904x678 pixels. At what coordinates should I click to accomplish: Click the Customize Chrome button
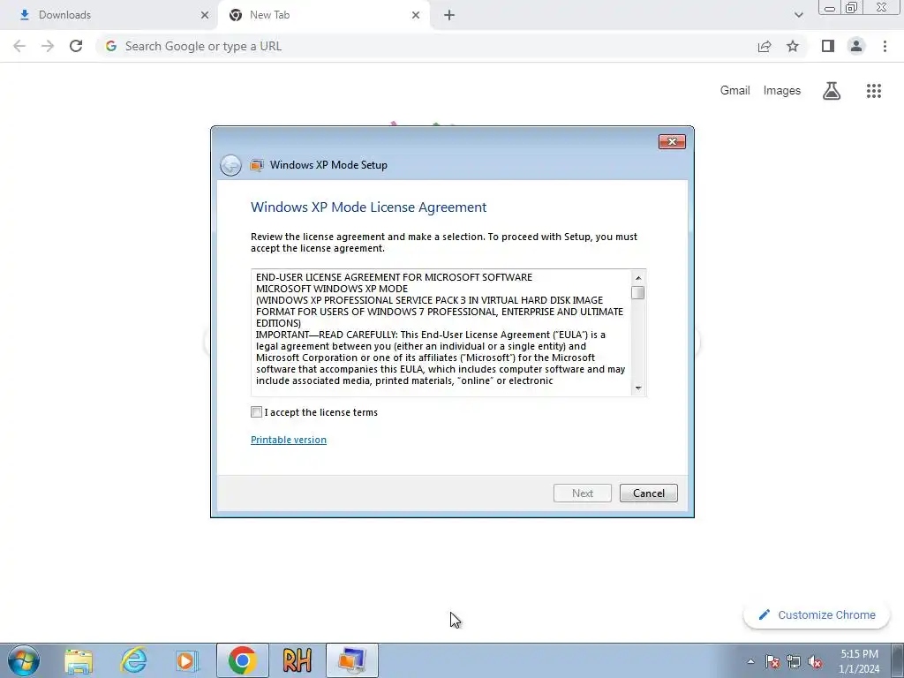tap(817, 615)
